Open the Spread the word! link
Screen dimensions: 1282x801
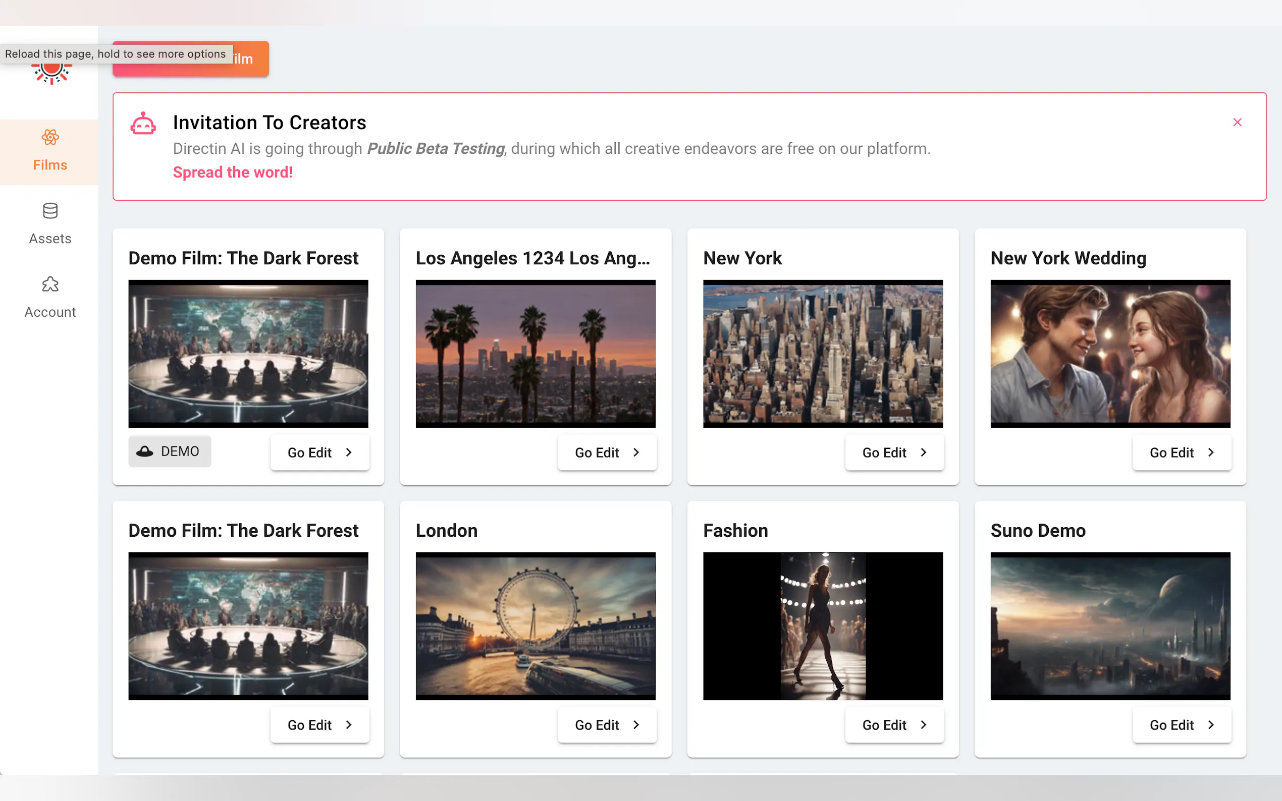(x=233, y=172)
